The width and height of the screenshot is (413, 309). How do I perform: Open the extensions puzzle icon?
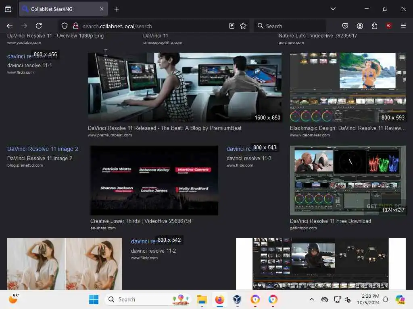tap(374, 26)
